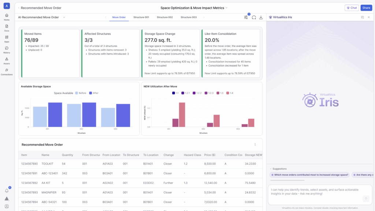Collapse the Suggestions section
Image resolution: width=375 pixels, height=211 pixels.
[x=271, y=169]
